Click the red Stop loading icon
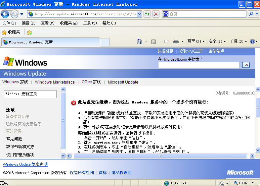260x186 pixels. click(x=156, y=14)
